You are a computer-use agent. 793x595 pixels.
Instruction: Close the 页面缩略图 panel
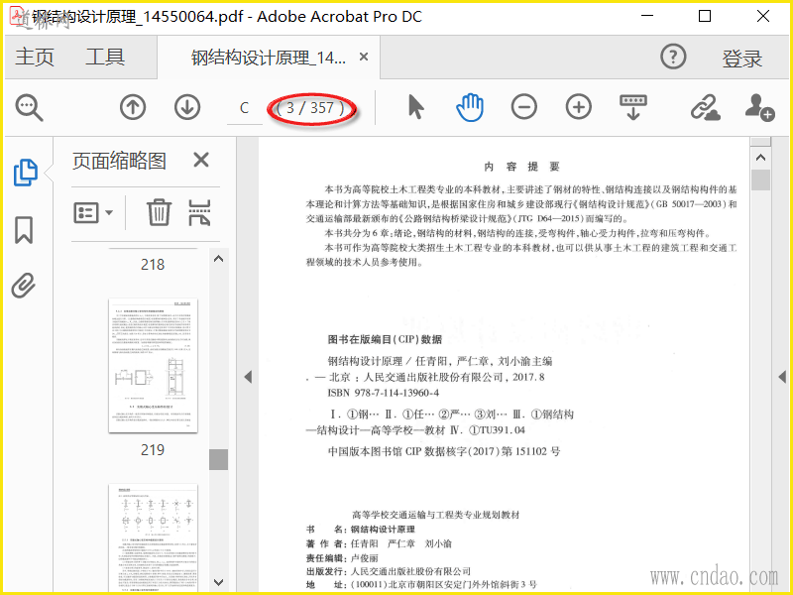pyautogui.click(x=201, y=160)
